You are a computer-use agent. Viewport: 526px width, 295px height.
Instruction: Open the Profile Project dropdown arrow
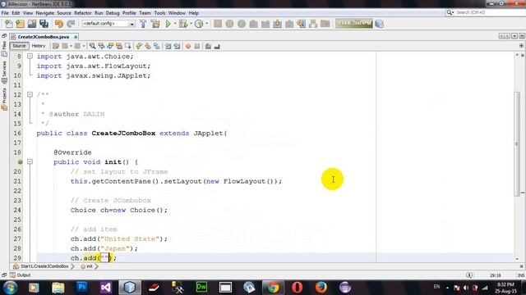206,24
